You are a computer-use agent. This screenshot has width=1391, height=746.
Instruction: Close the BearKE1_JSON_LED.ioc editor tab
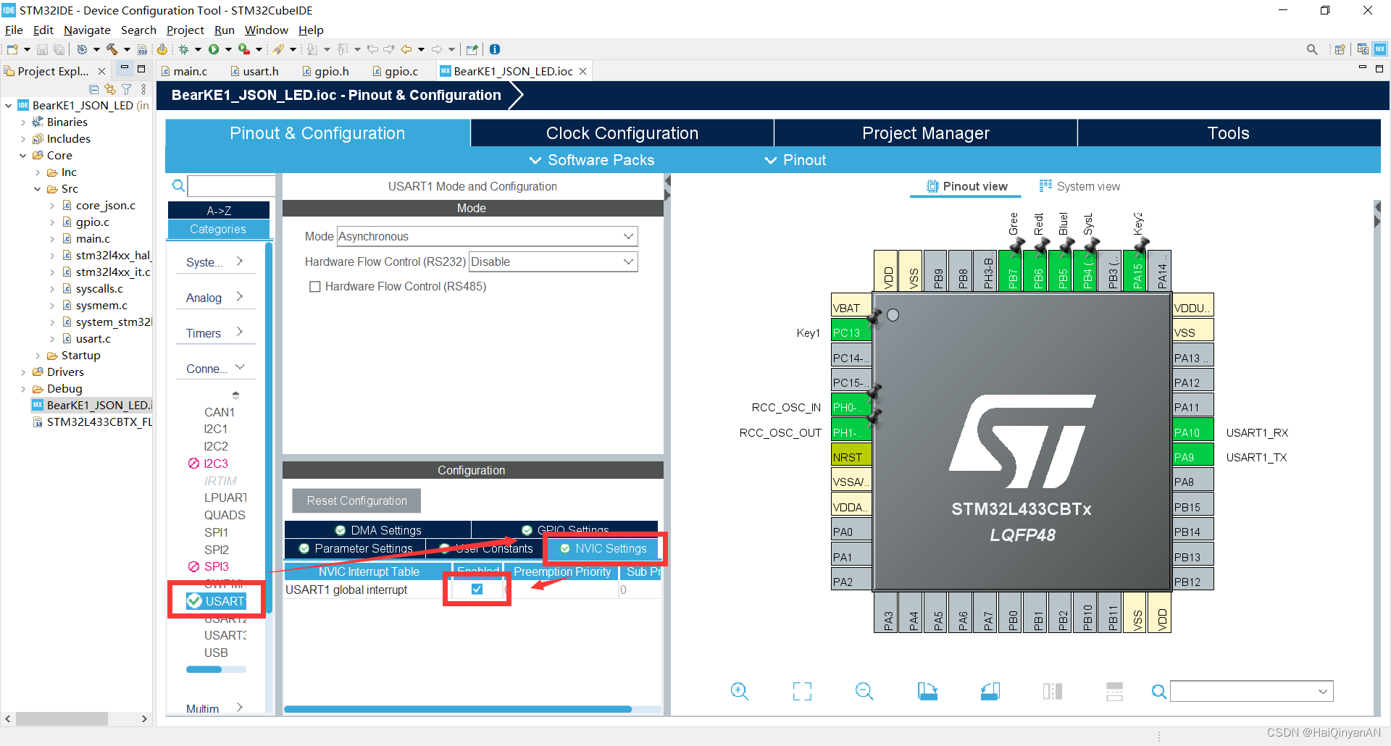(x=582, y=71)
